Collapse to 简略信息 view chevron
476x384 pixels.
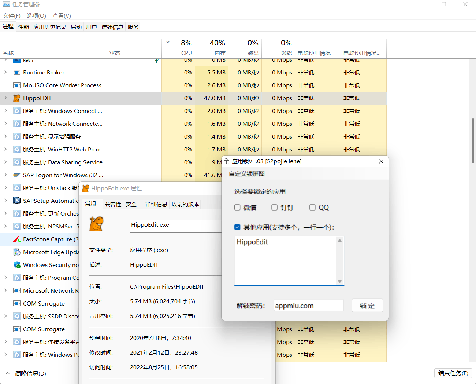[8, 373]
